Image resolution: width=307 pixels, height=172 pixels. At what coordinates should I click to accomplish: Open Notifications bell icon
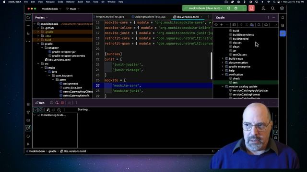[x=283, y=18]
